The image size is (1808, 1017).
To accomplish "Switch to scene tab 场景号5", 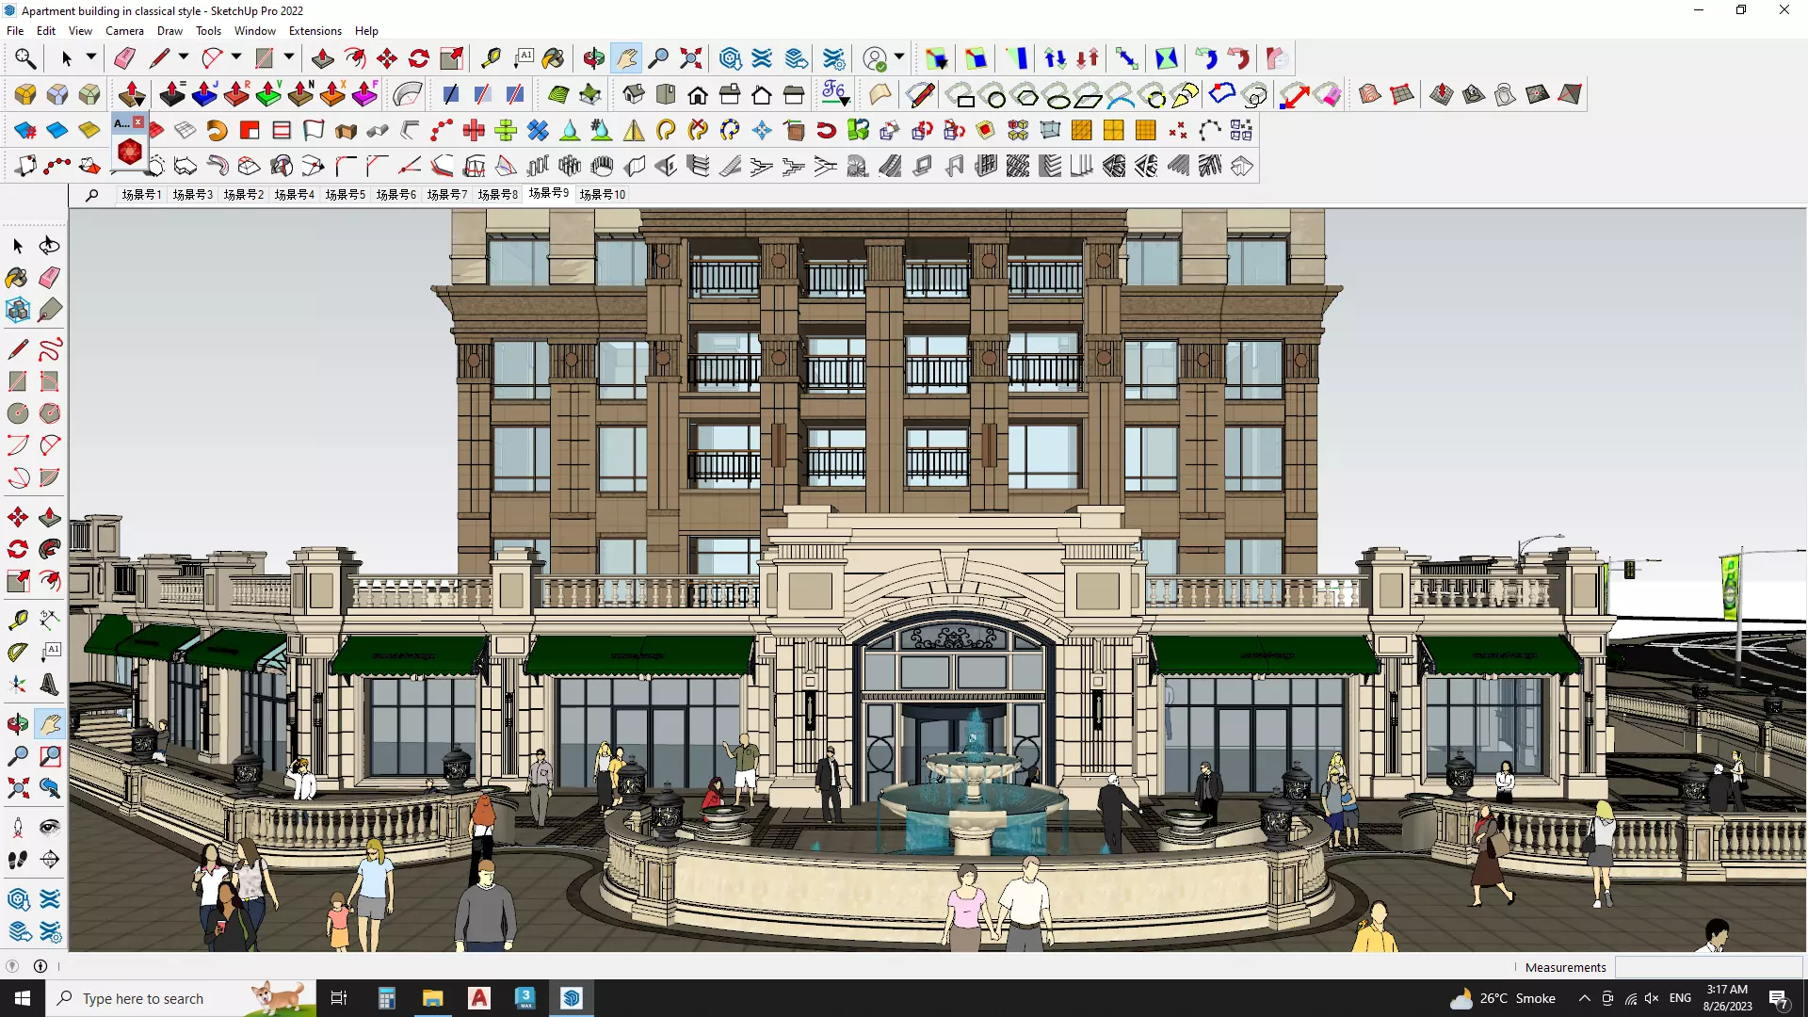I will tap(345, 194).
